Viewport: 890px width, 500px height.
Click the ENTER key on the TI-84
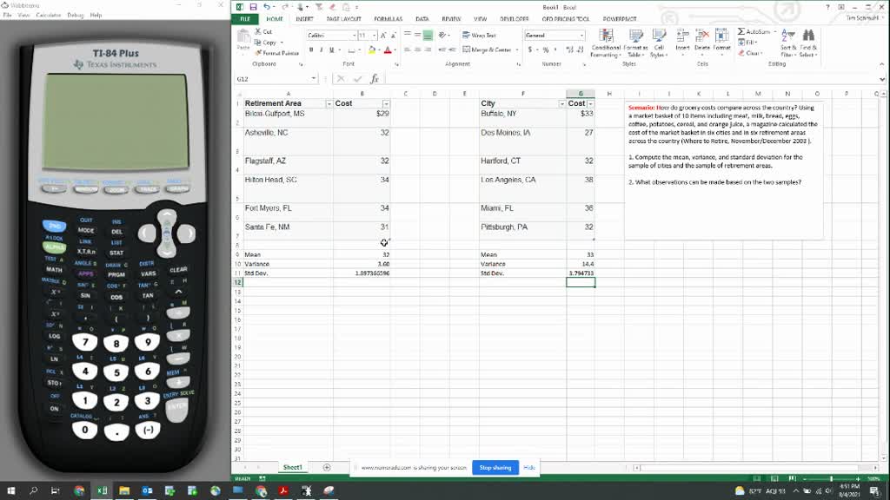click(176, 408)
